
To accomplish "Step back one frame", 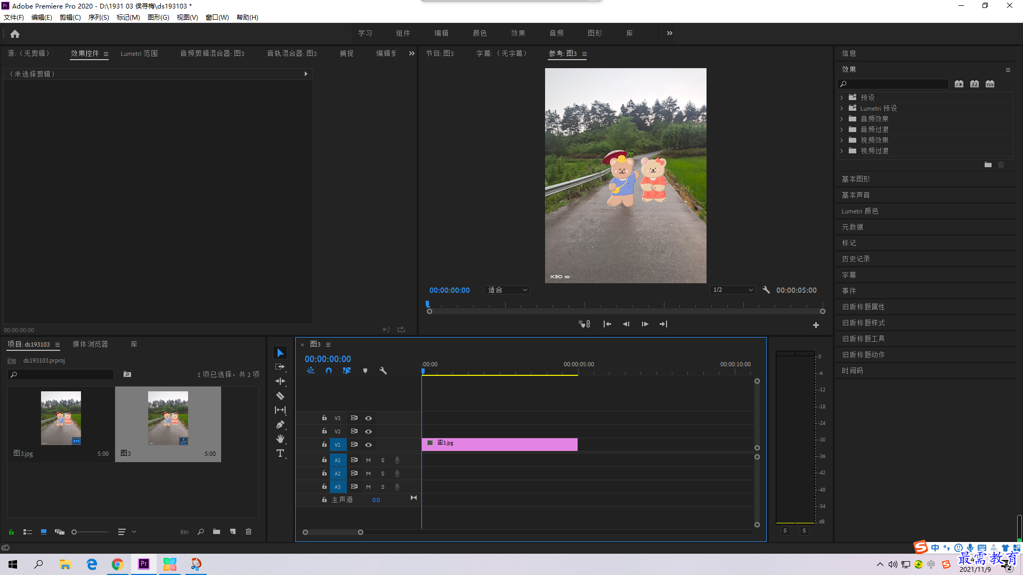I will click(626, 324).
